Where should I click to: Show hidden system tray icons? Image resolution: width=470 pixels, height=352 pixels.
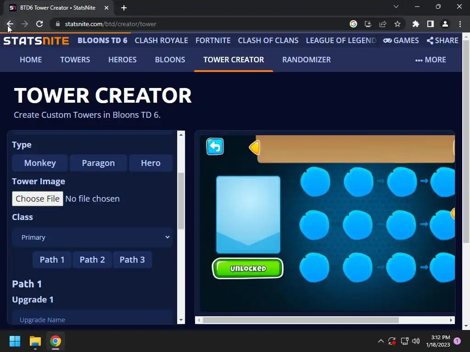pos(380,341)
